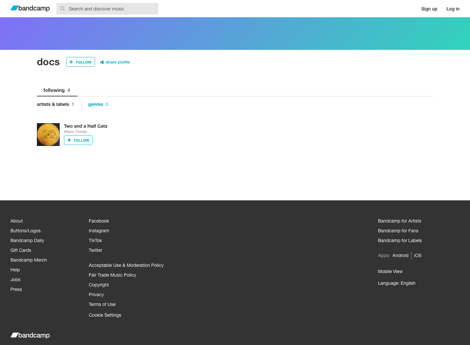Screen dimensions: 470x345
Task: Visit the Facebook link
Action: [99, 221]
